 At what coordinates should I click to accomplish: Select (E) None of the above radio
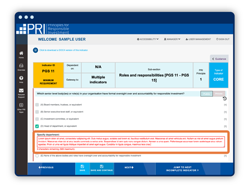click(x=37, y=156)
